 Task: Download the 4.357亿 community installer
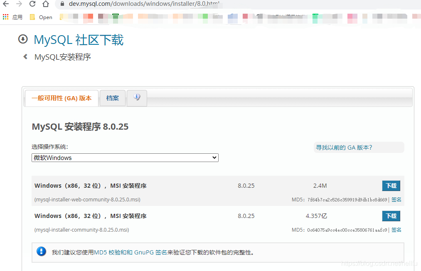click(391, 216)
